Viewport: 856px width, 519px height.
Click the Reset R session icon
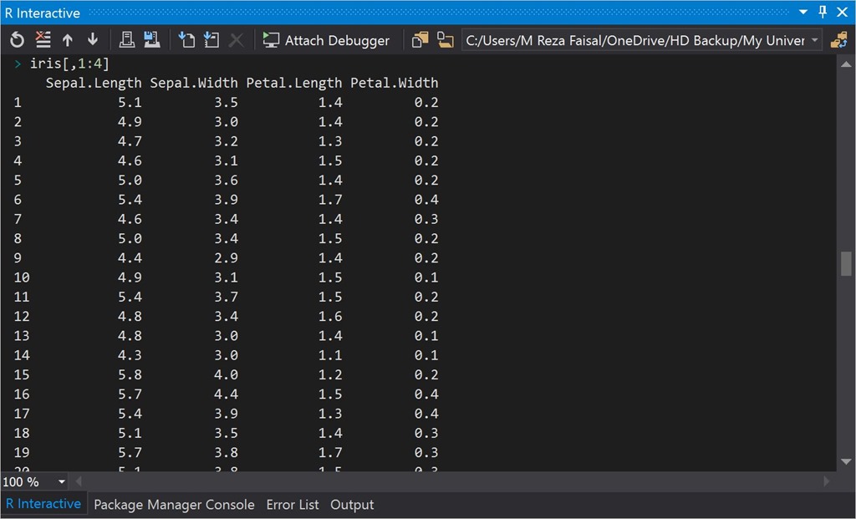tap(18, 40)
